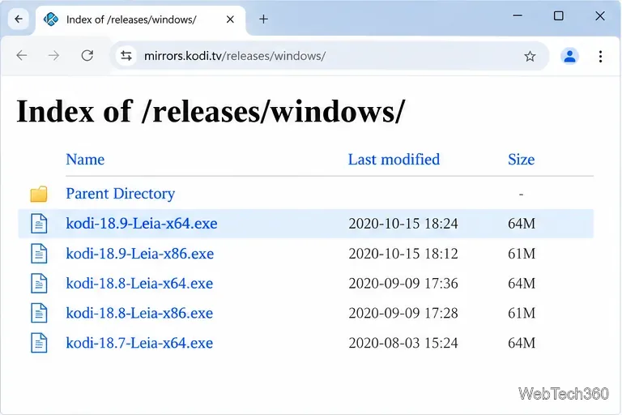Image resolution: width=622 pixels, height=415 pixels.
Task: Click the forward navigation arrow
Action: 53,56
